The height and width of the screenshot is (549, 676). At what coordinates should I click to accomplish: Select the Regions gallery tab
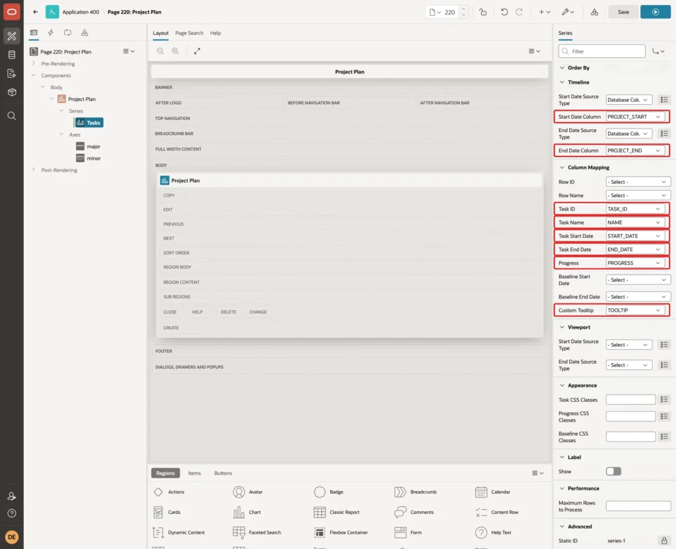[165, 473]
